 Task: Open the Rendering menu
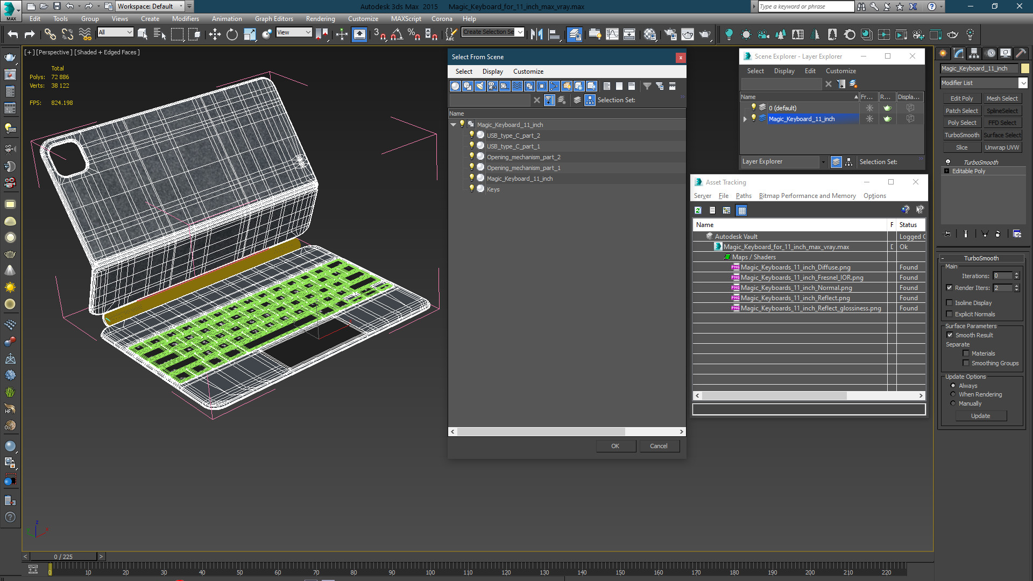pyautogui.click(x=320, y=19)
